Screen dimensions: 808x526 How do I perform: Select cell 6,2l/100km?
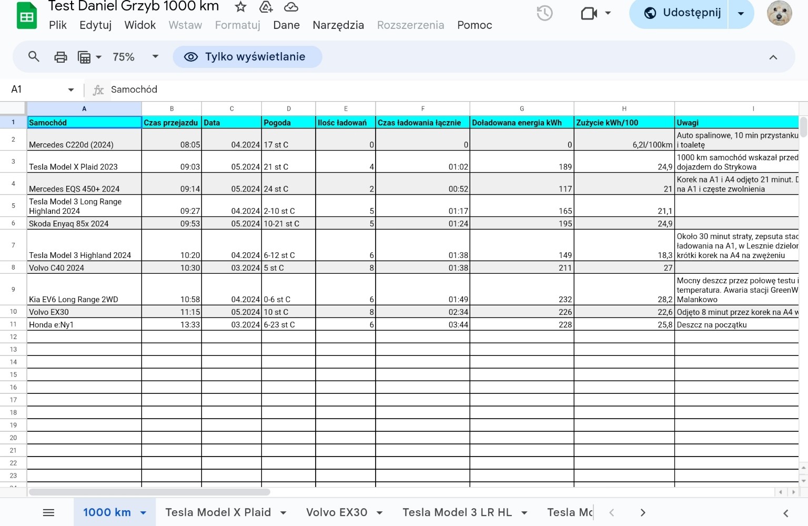pos(624,140)
